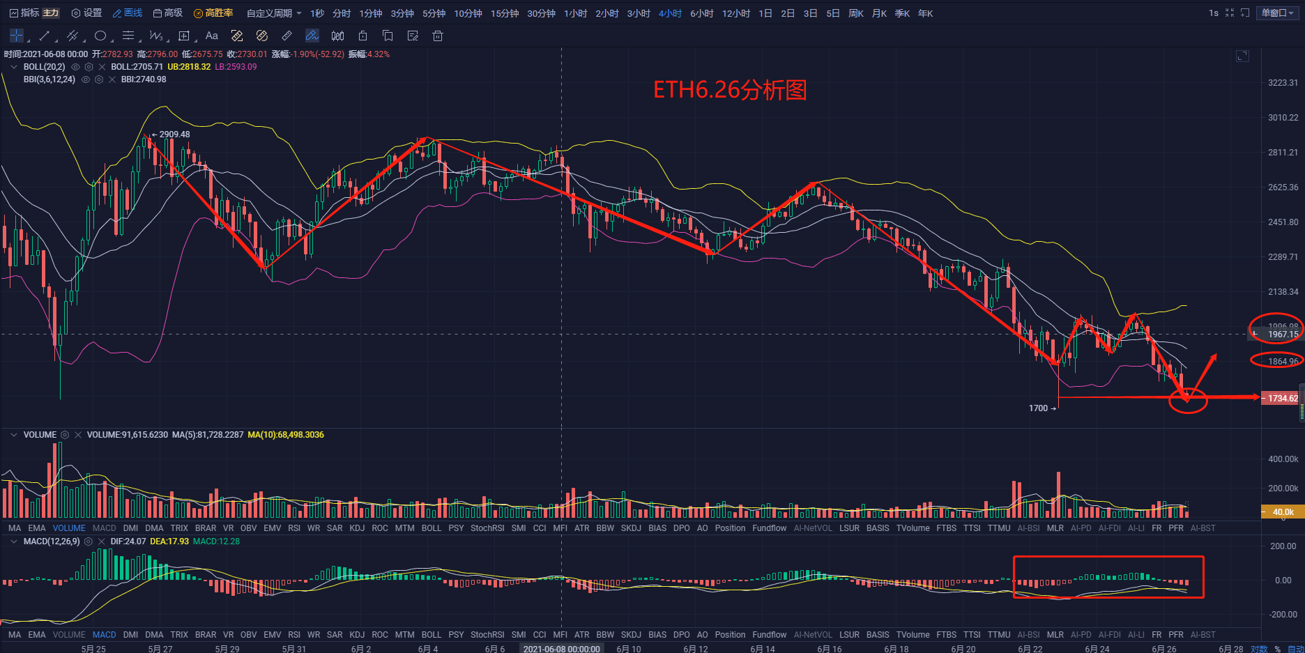
Task: Maximize the main chart pane
Action: [1242, 56]
